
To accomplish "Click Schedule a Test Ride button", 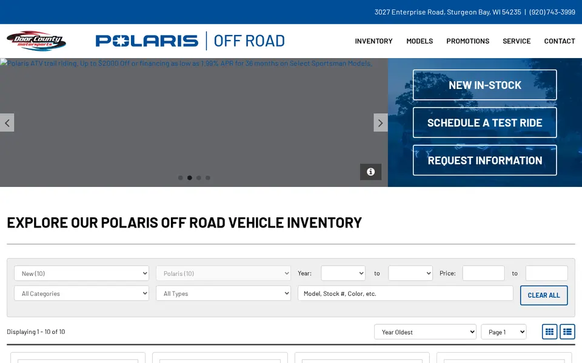I will click(x=485, y=123).
